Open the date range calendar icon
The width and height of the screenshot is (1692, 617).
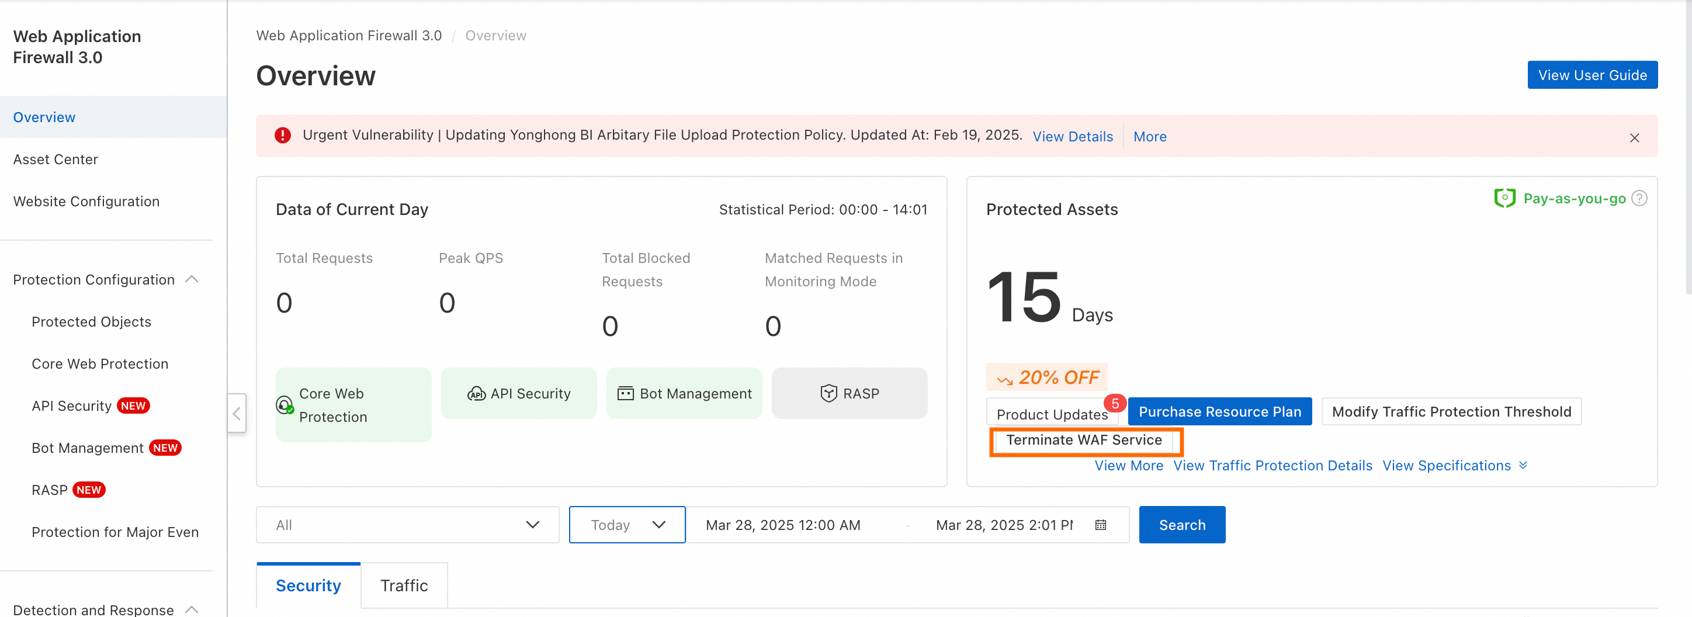click(1101, 524)
